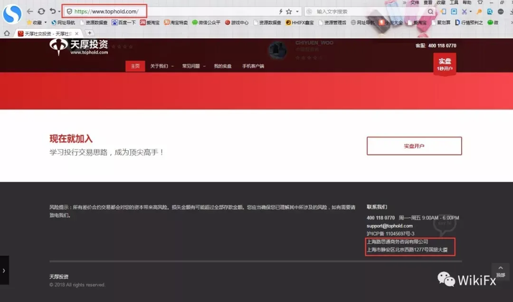Click the 顶部 back-to-top button

tap(500, 272)
